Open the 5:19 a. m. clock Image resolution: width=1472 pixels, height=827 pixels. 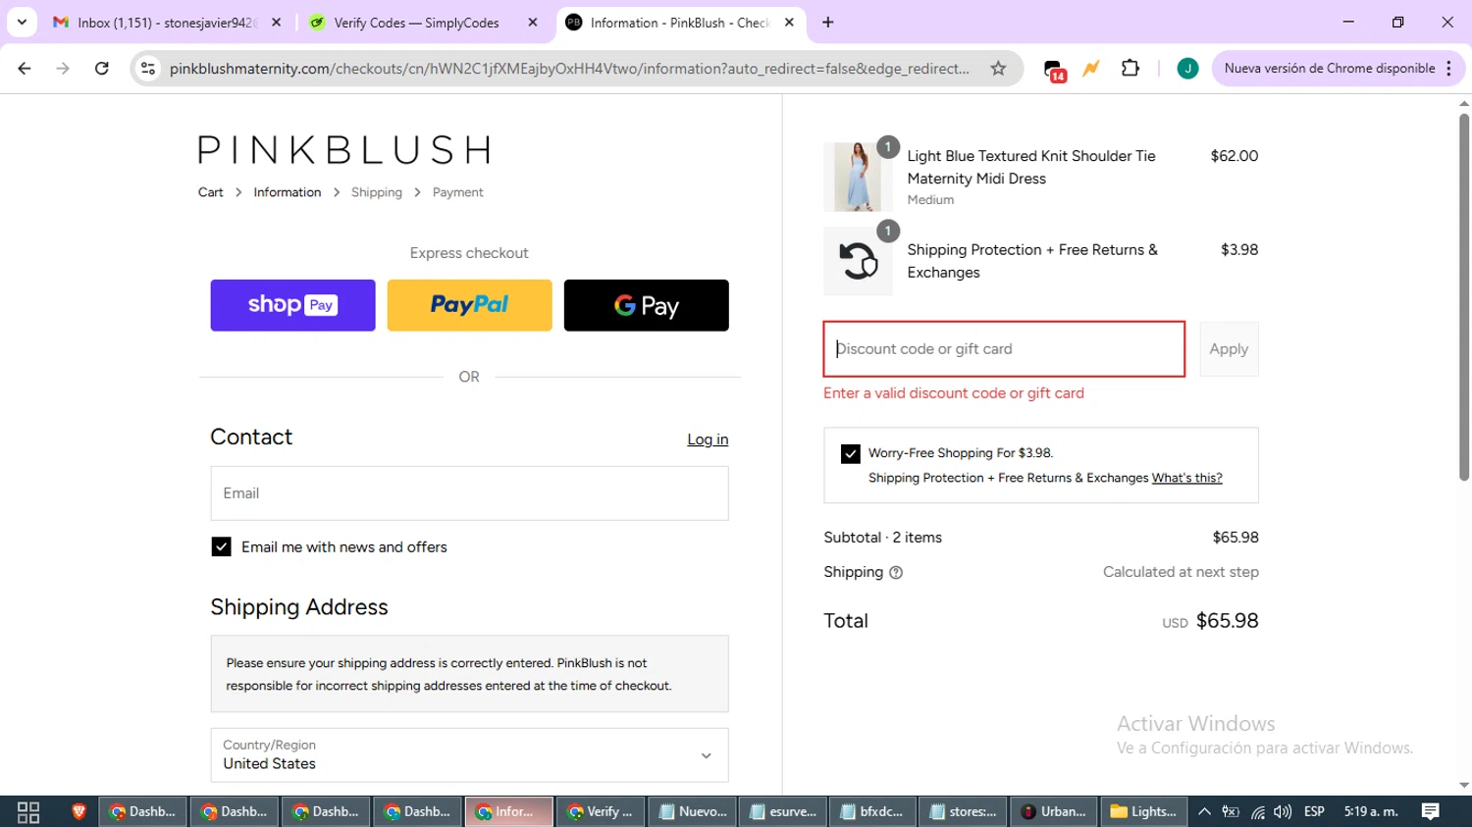tap(1371, 811)
